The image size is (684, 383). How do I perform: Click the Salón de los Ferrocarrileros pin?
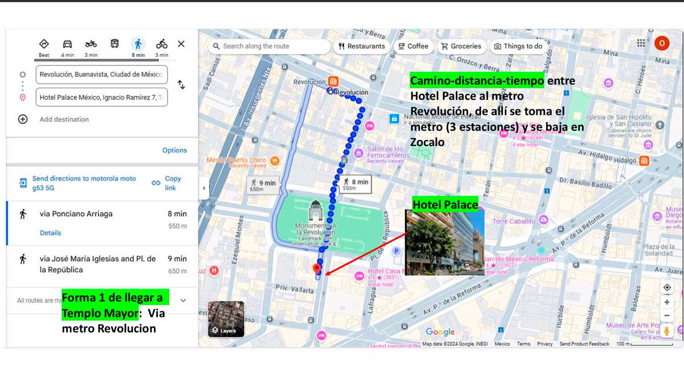pos(359,153)
